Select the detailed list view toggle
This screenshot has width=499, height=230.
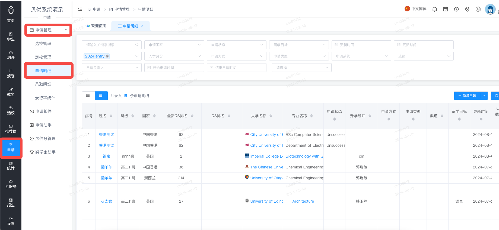click(101, 96)
